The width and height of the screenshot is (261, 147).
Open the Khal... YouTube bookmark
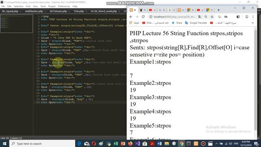click(156, 23)
